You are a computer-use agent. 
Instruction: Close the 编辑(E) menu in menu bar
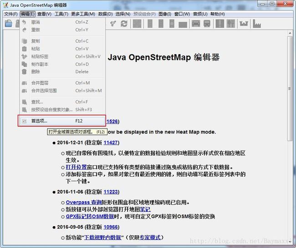(28, 14)
